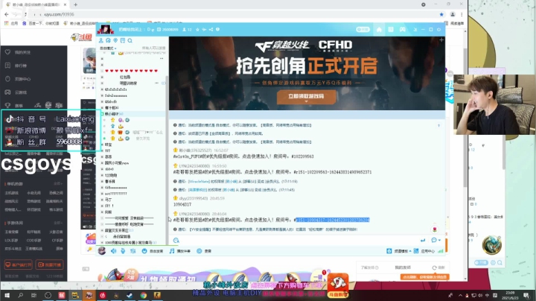Click the headset icon in channel panel
Image resolution: width=536 pixels, height=301 pixels.
point(109,40)
